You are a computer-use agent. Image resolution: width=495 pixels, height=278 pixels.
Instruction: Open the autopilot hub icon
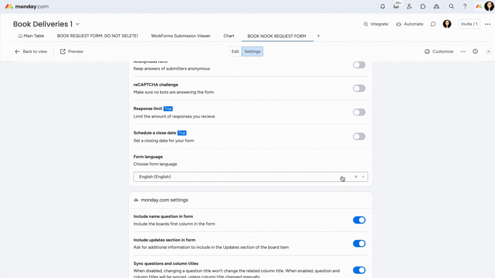coord(436,6)
